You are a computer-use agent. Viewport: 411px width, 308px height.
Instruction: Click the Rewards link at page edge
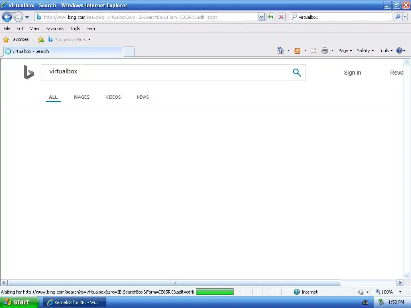tap(397, 73)
